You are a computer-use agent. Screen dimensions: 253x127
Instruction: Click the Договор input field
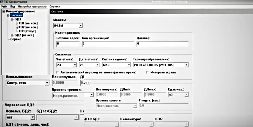point(162,44)
